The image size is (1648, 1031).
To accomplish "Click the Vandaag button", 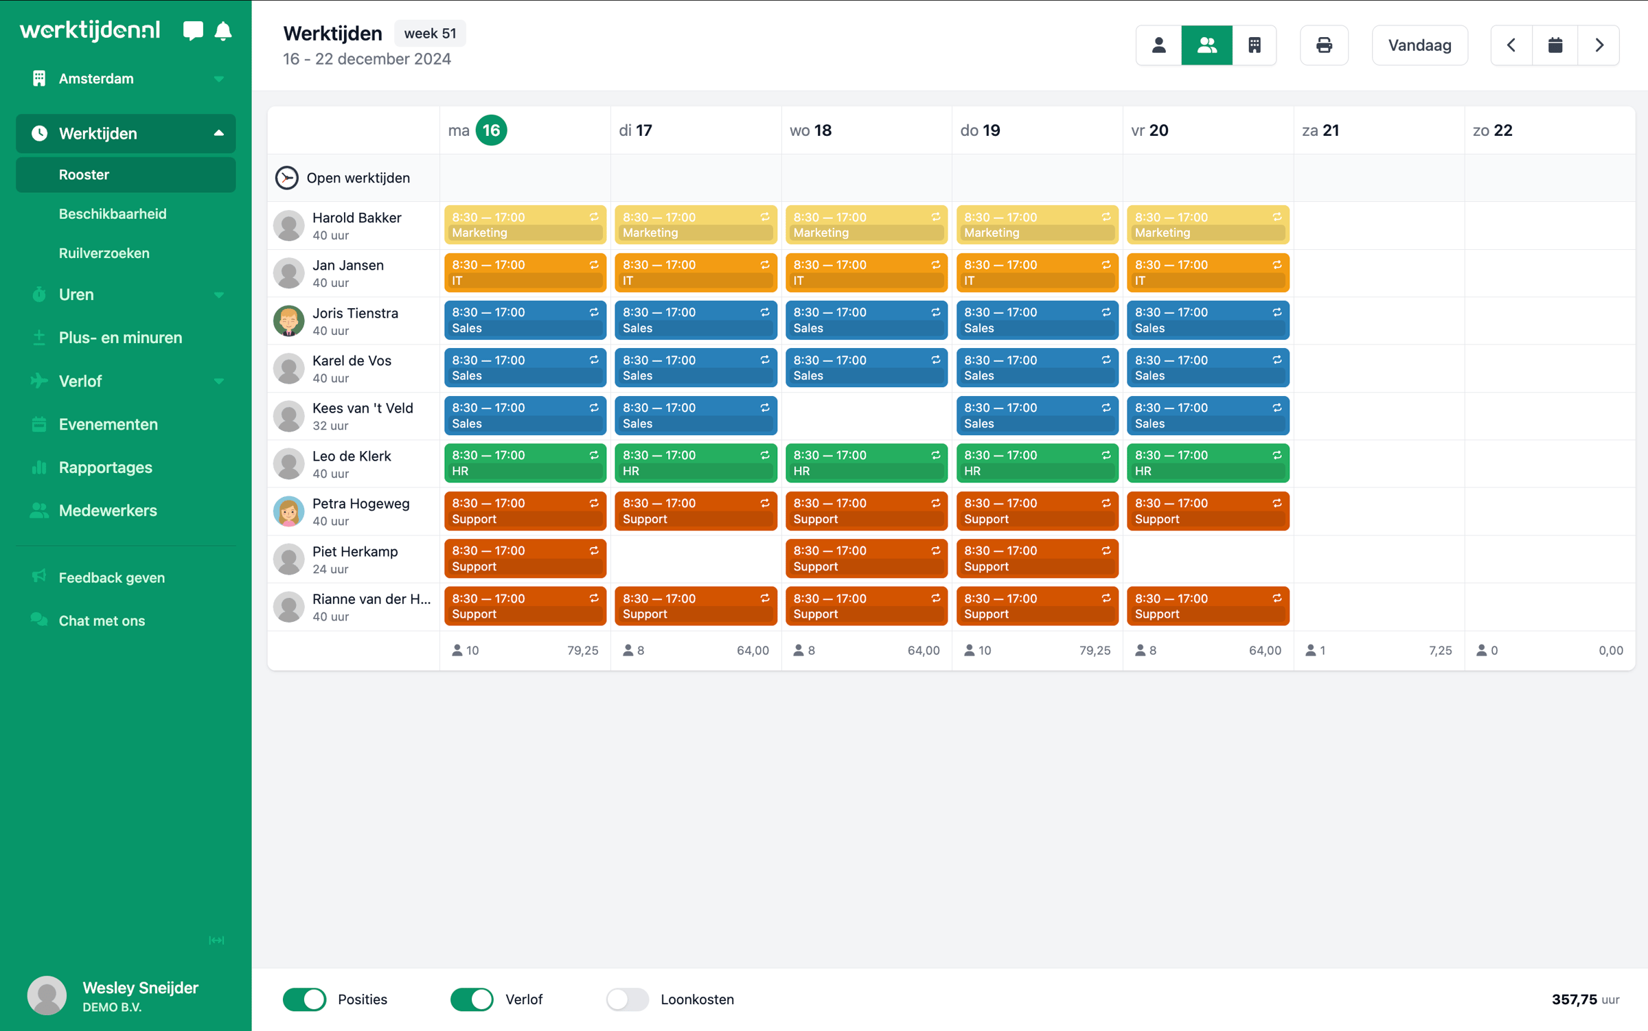I will point(1419,45).
